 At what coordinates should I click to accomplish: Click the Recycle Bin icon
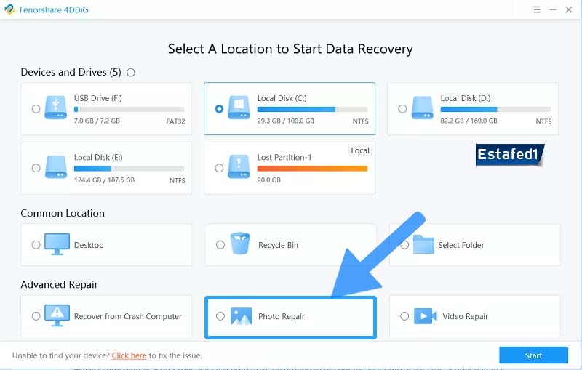[x=240, y=245]
